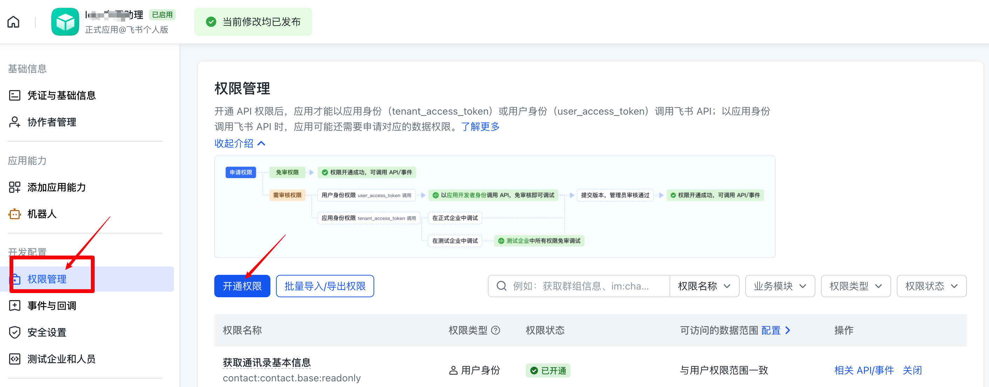Expand the 权限状态 filter dropdown
The height and width of the screenshot is (387, 989).
[x=931, y=286]
